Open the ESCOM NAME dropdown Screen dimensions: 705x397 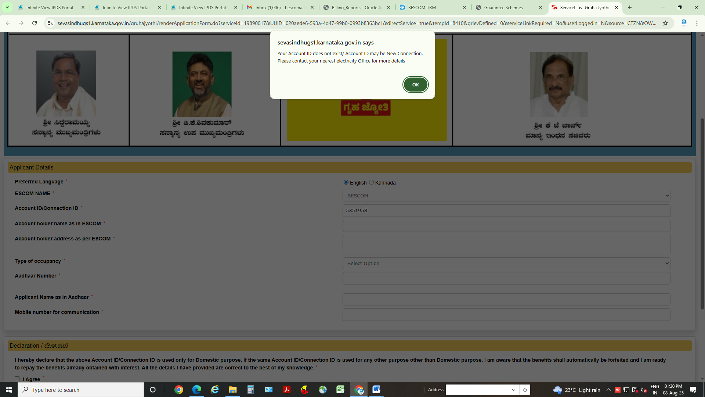coord(506,196)
